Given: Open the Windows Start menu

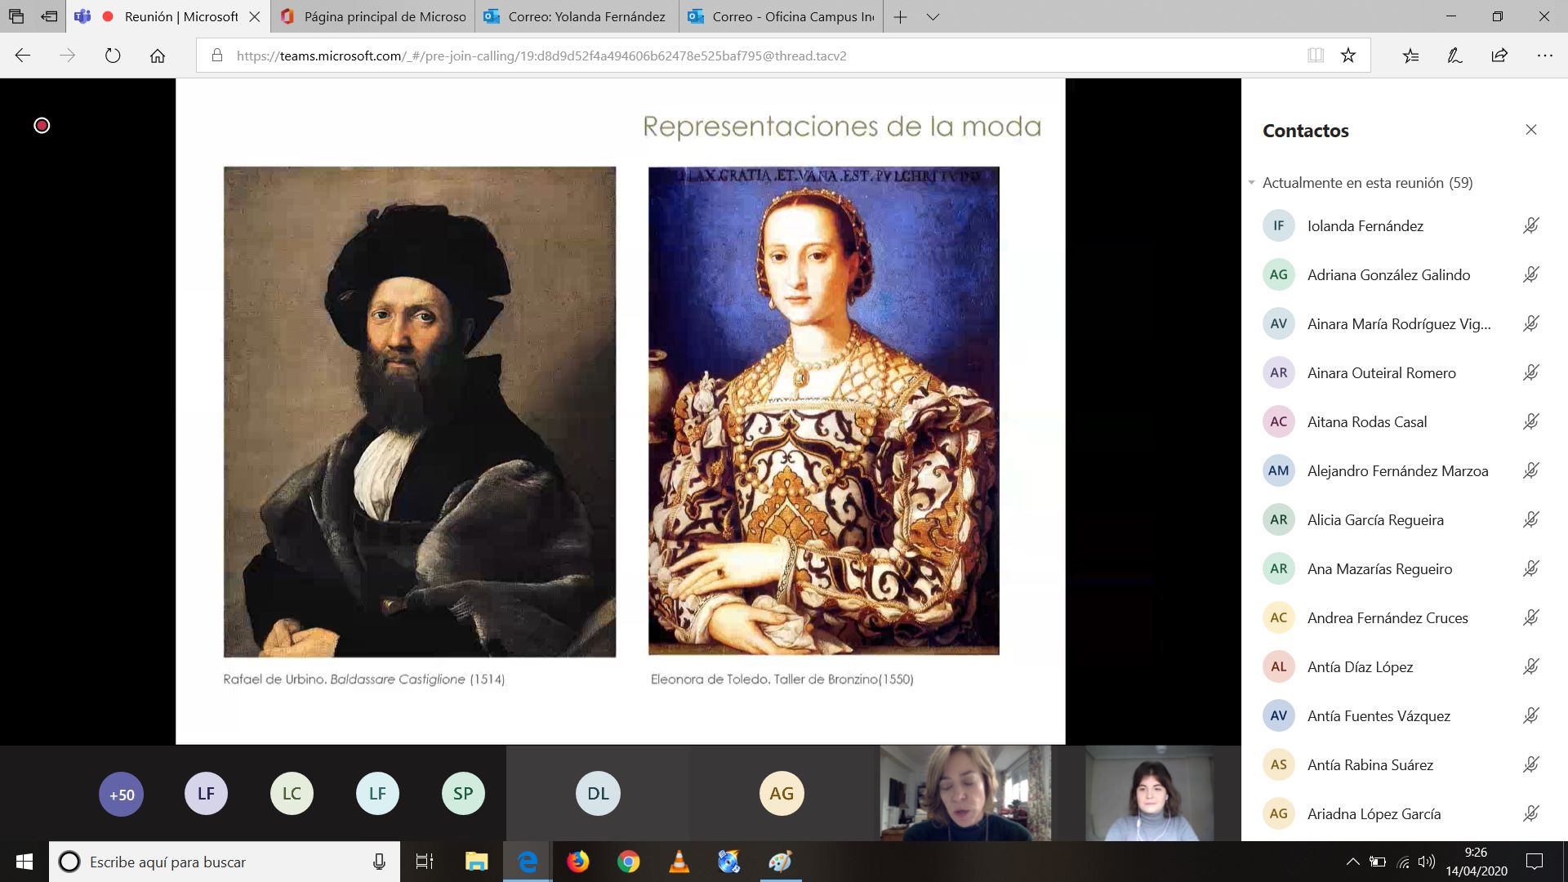Looking at the screenshot, I should pos(24,862).
